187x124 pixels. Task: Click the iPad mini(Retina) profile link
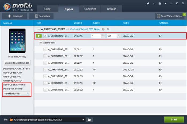(79, 29)
